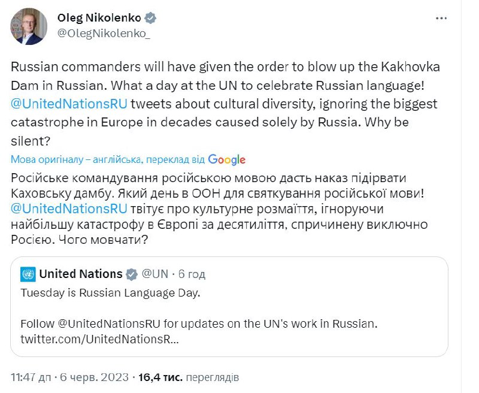Click the Google logo in the translation note
Image resolution: width=479 pixels, height=393 pixels.
point(227,159)
